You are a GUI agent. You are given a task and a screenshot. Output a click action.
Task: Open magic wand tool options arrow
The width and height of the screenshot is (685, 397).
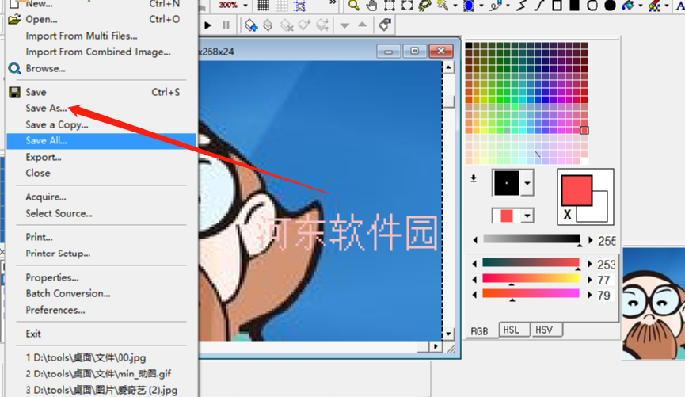point(455,6)
